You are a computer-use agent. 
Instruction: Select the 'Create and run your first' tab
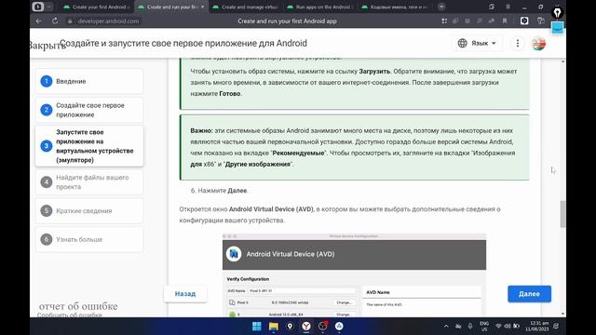(170, 7)
